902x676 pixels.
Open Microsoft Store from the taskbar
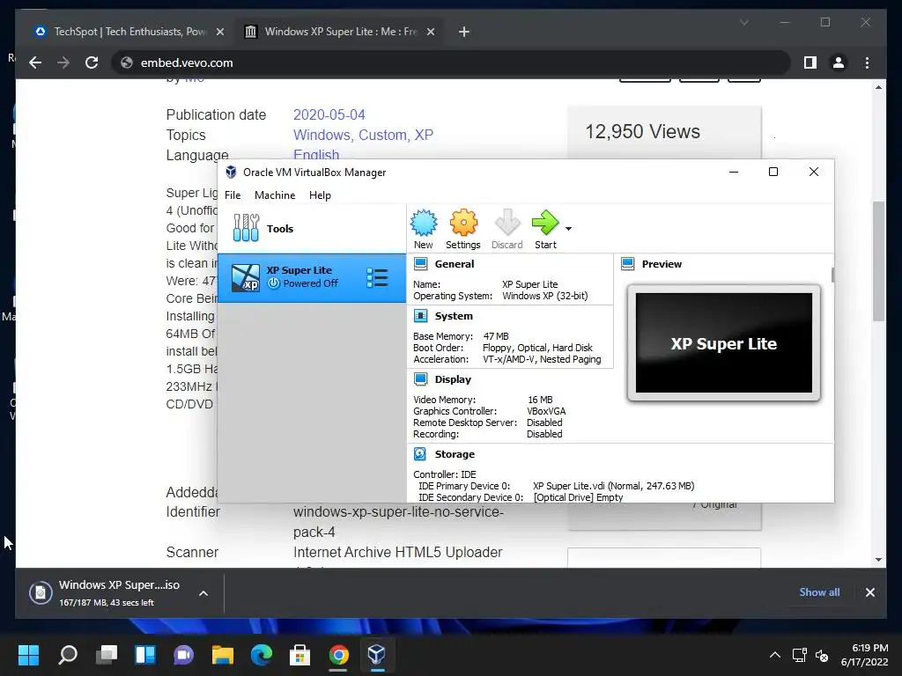coord(299,654)
